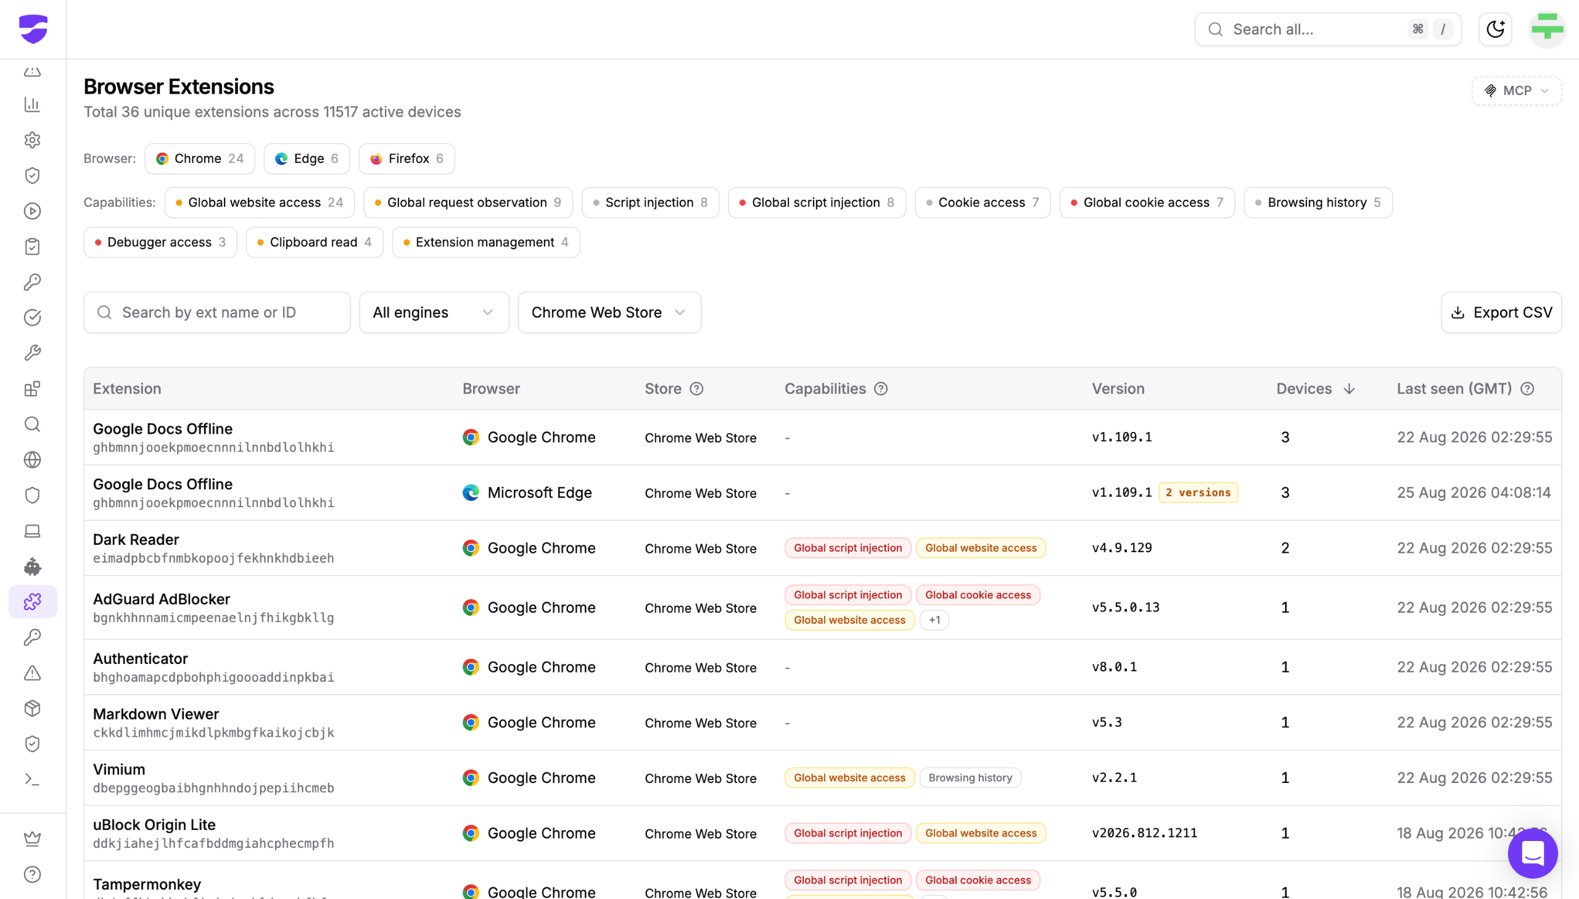The image size is (1579, 899).
Task: Filter by Global website access 24 chip
Action: 260,202
